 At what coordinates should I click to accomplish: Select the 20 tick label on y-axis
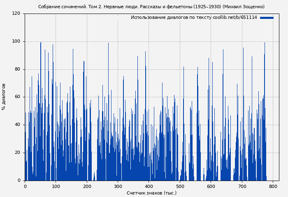[x=17, y=153]
